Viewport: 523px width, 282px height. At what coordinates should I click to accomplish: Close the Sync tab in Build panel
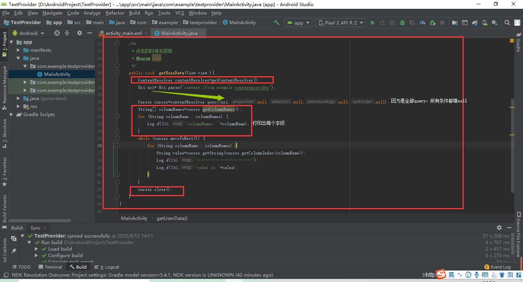pyautogui.click(x=45, y=228)
